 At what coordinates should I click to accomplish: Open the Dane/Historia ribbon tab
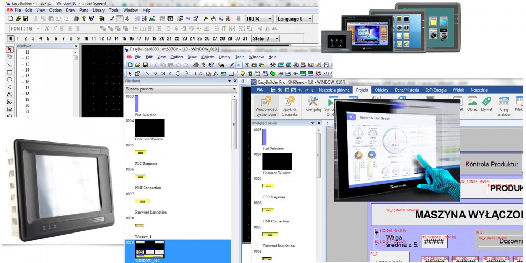[x=407, y=90]
